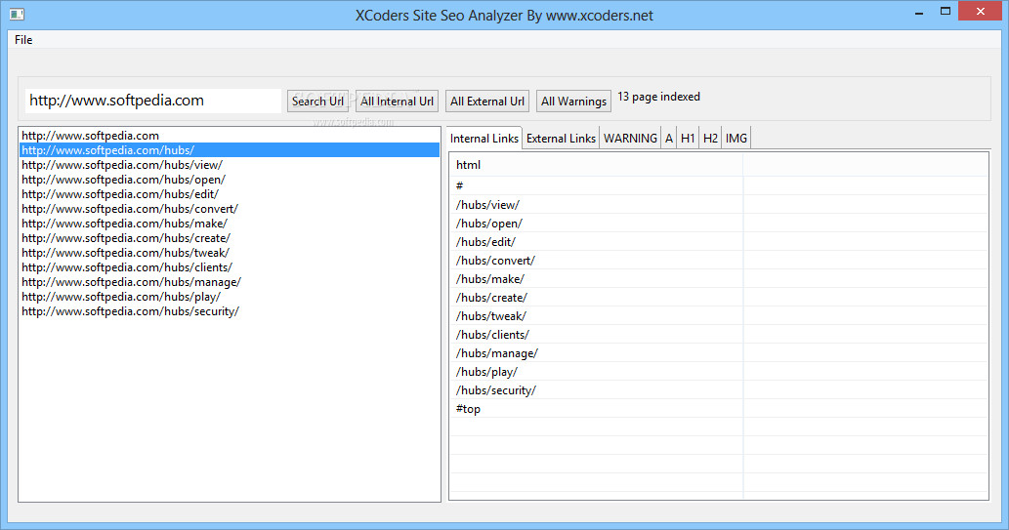Click the app icon in title bar
This screenshot has width=1009, height=530.
pos(17,14)
